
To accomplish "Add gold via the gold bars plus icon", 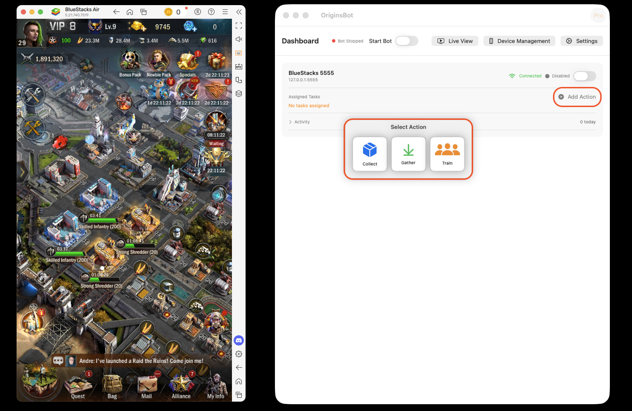I will click(137, 26).
